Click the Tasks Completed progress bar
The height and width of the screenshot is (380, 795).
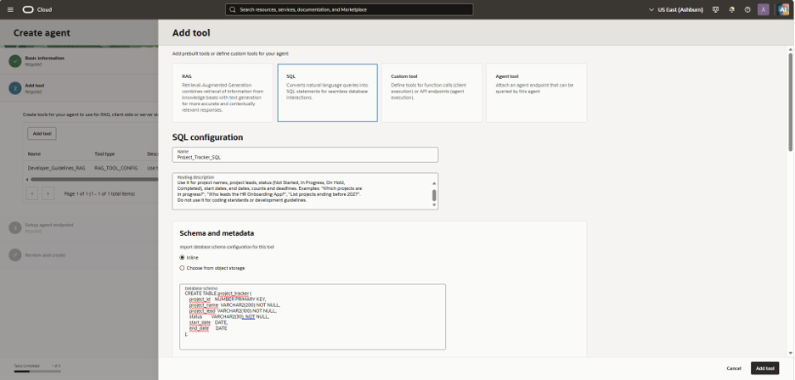(37, 372)
